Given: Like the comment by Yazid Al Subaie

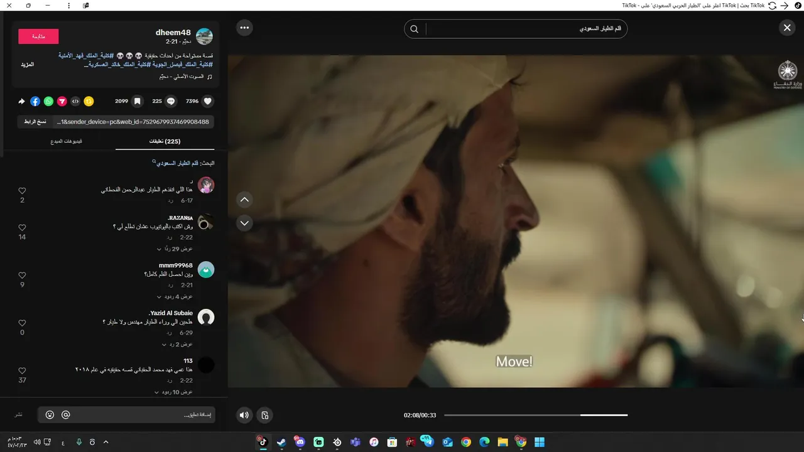Looking at the screenshot, I should pyautogui.click(x=22, y=323).
